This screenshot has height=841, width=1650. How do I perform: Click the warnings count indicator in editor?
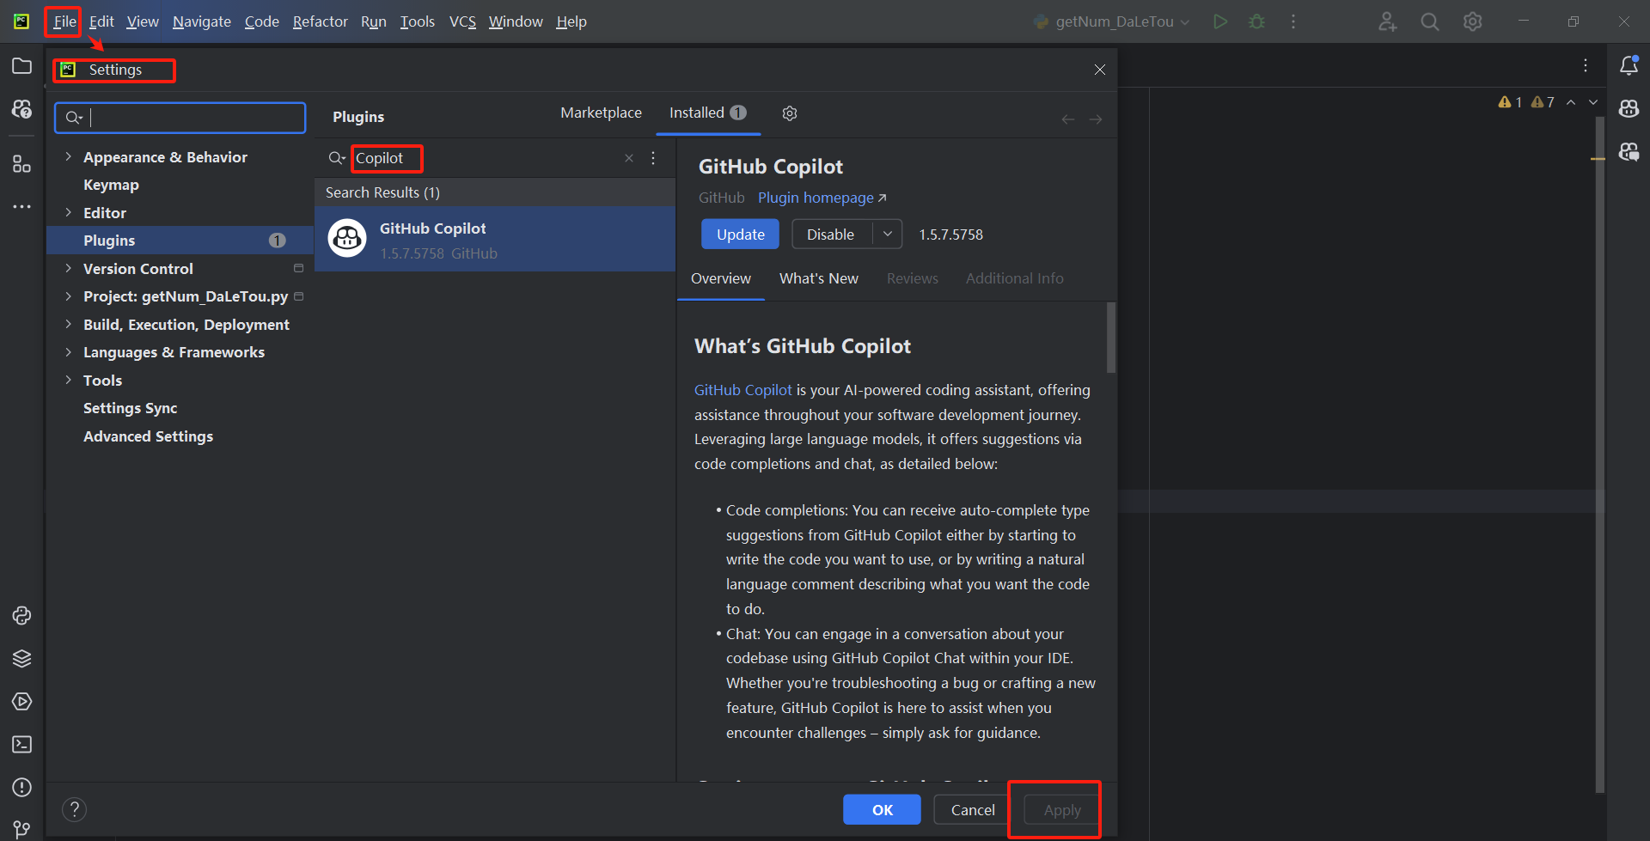(1526, 102)
